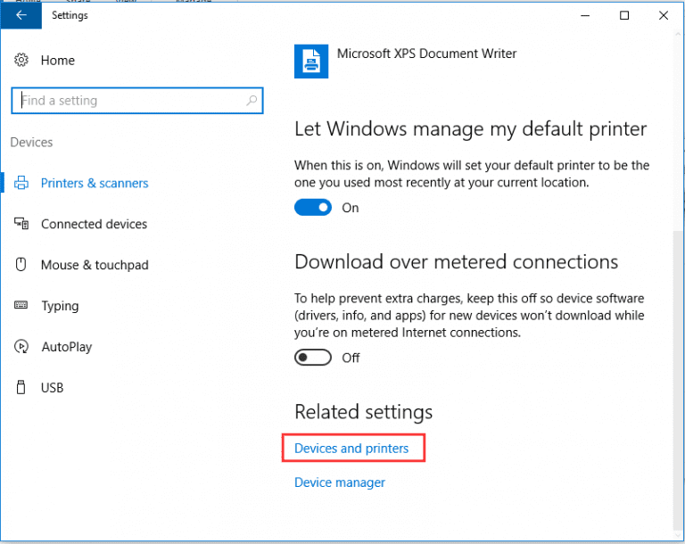Enable Download over metered connections toggle
The width and height of the screenshot is (685, 544).
[313, 358]
